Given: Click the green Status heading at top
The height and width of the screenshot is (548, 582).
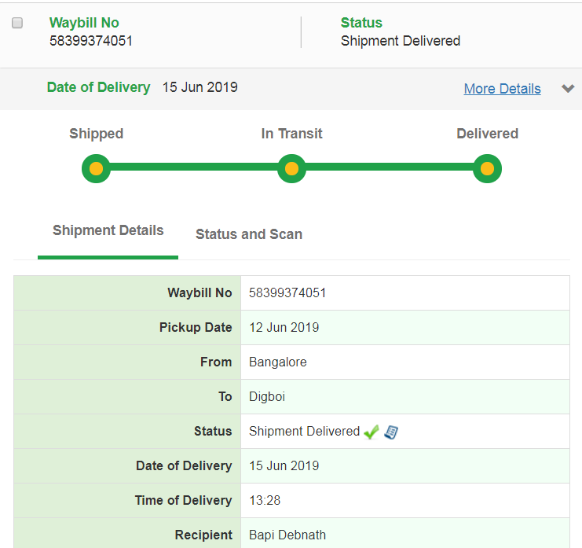Looking at the screenshot, I should [361, 24].
